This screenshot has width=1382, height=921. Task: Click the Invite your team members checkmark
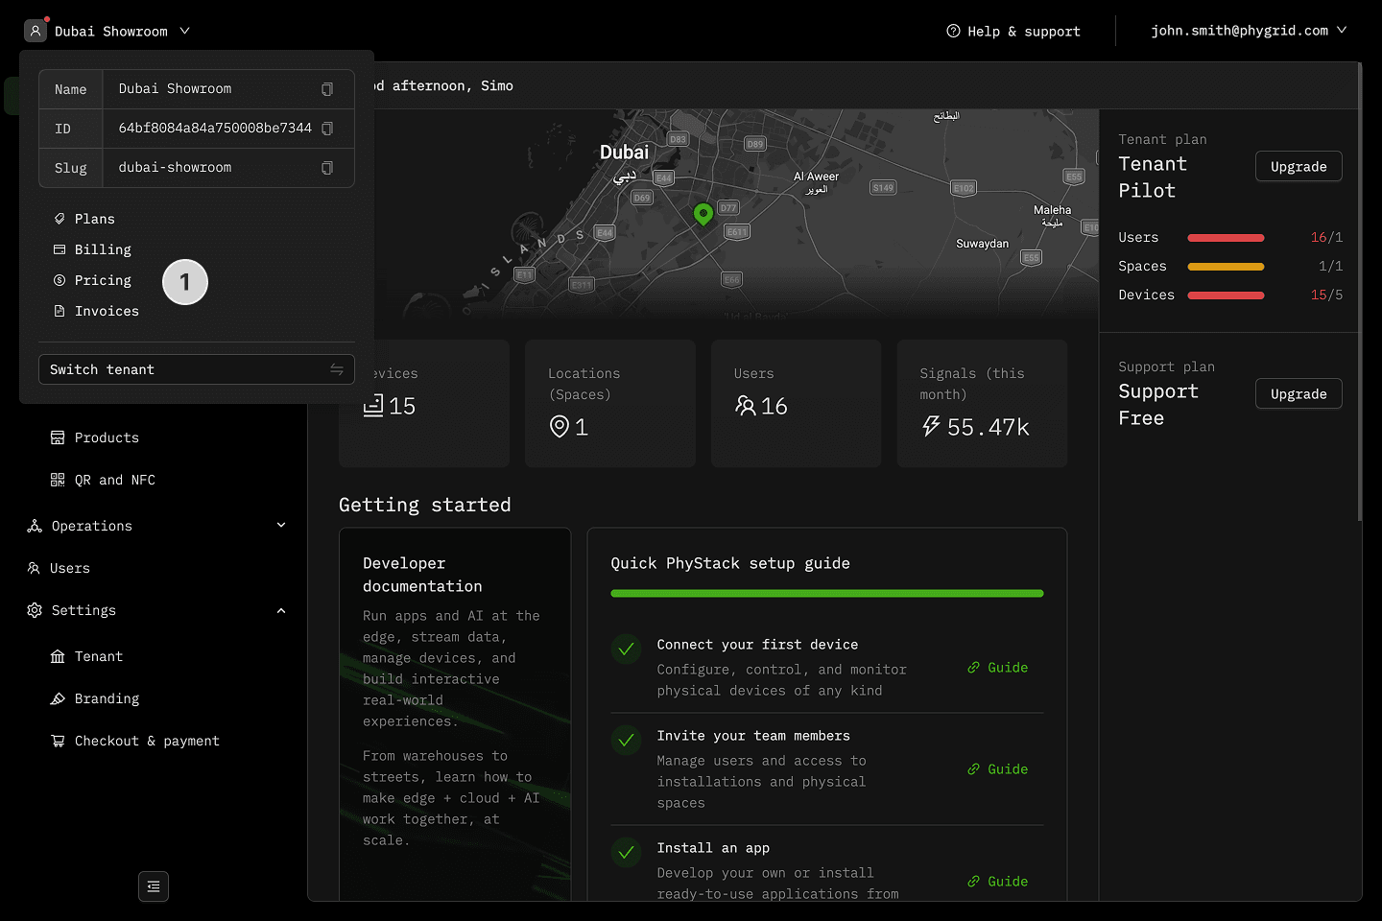pyautogui.click(x=626, y=741)
